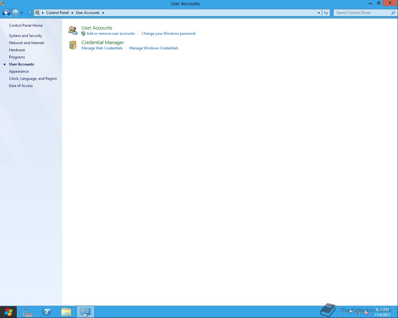Click the window icon in title bar
This screenshot has width=398, height=318.
tap(2, 3)
